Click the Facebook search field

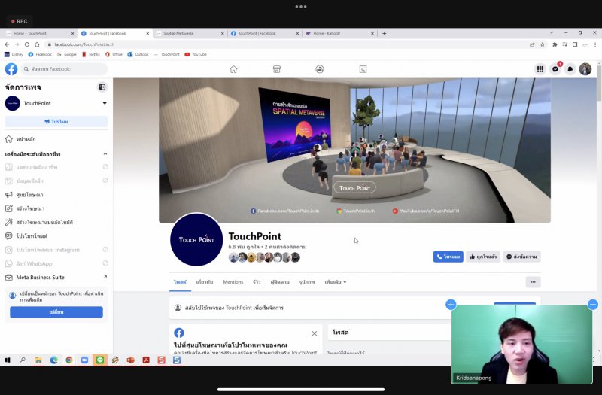tap(64, 69)
